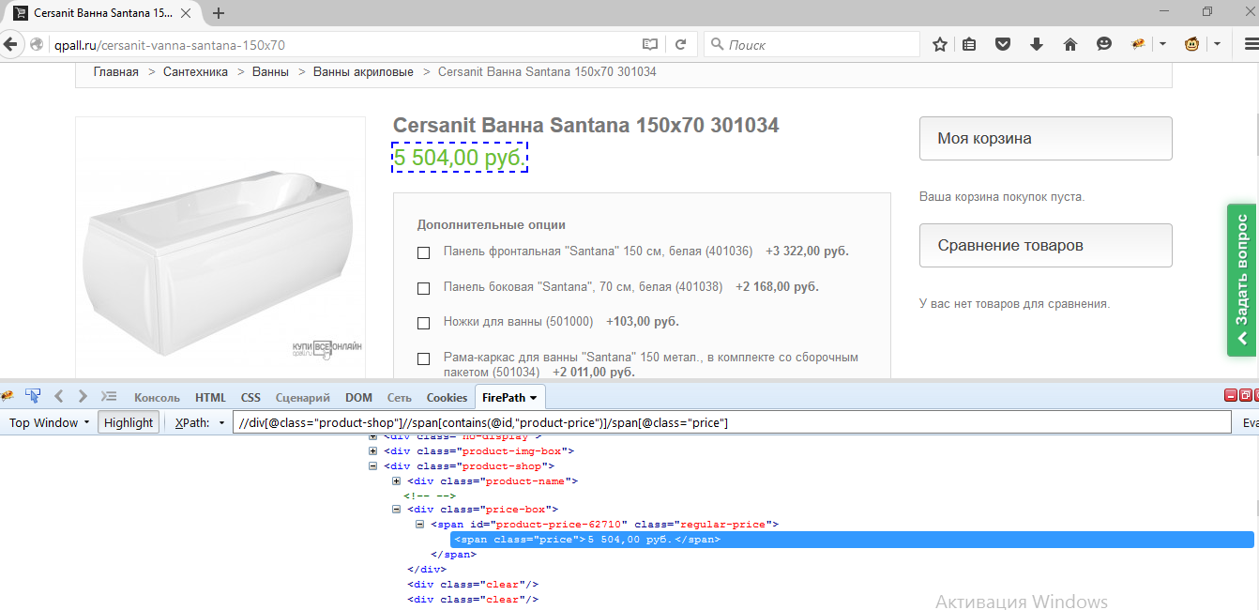Click into the XPath expression field
This screenshot has width=1259, height=610.
(x=732, y=423)
